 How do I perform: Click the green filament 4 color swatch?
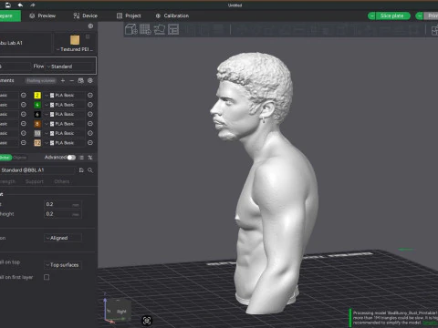coord(37,105)
